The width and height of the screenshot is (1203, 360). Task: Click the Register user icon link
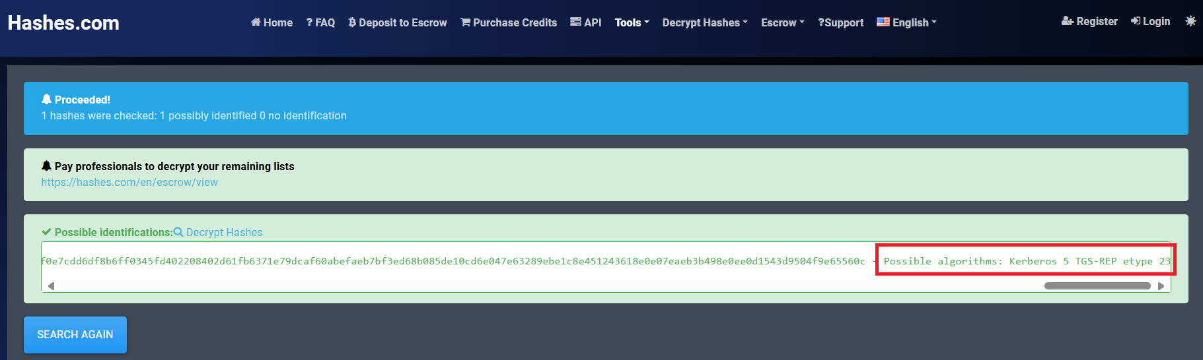point(1089,21)
